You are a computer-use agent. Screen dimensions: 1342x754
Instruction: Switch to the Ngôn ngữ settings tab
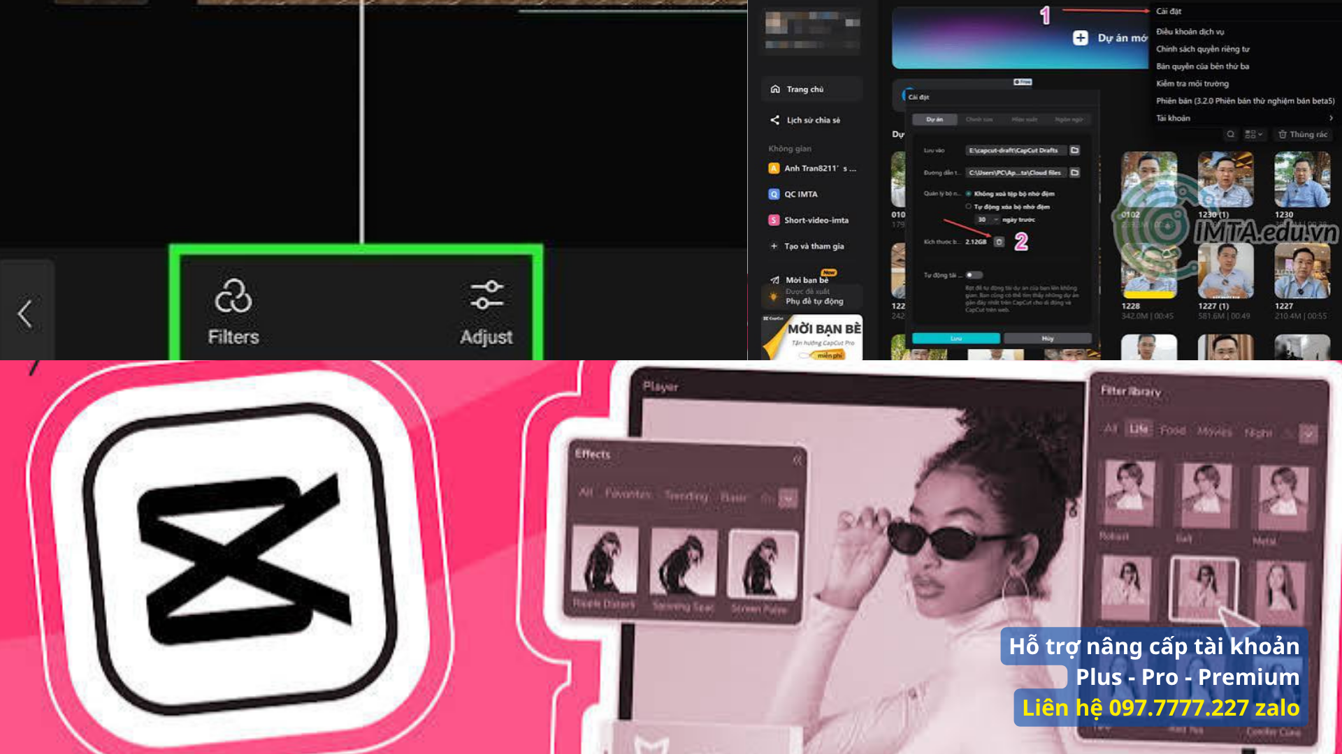[x=1068, y=119]
